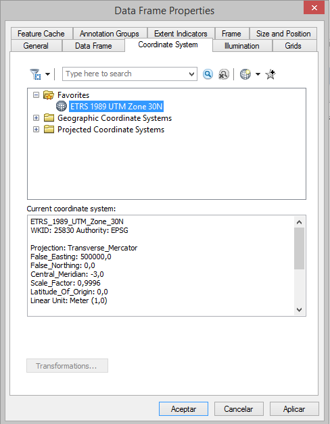Image resolution: width=330 pixels, height=424 pixels.
Task: Click the add to favorites star icon
Action: (x=270, y=74)
